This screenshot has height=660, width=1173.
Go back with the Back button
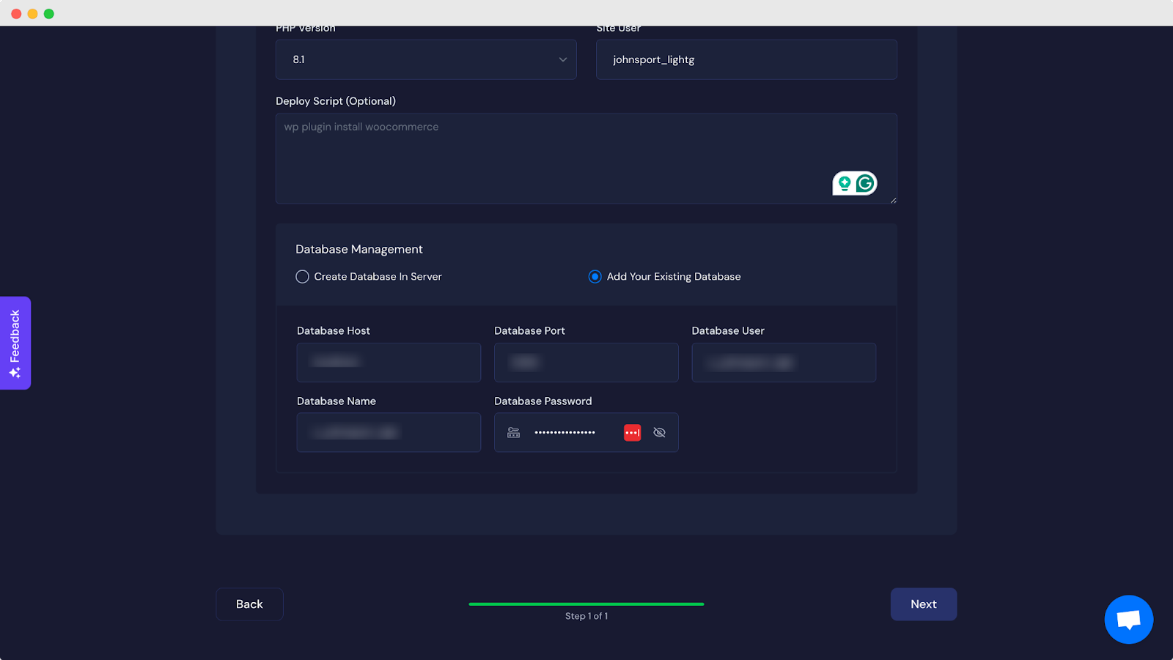tap(249, 604)
